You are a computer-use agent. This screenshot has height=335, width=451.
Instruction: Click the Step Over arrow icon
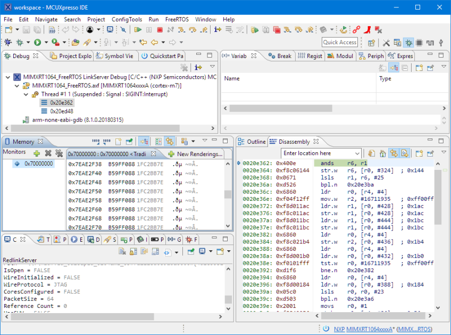pyautogui.click(x=193, y=30)
